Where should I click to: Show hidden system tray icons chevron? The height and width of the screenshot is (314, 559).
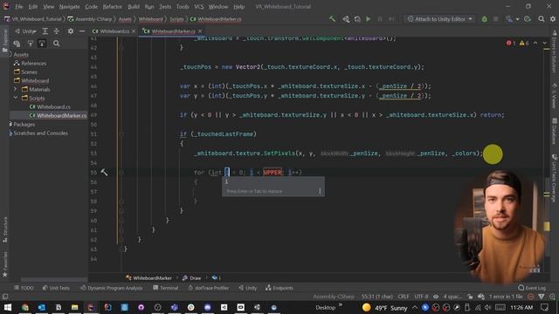[x=415, y=307]
